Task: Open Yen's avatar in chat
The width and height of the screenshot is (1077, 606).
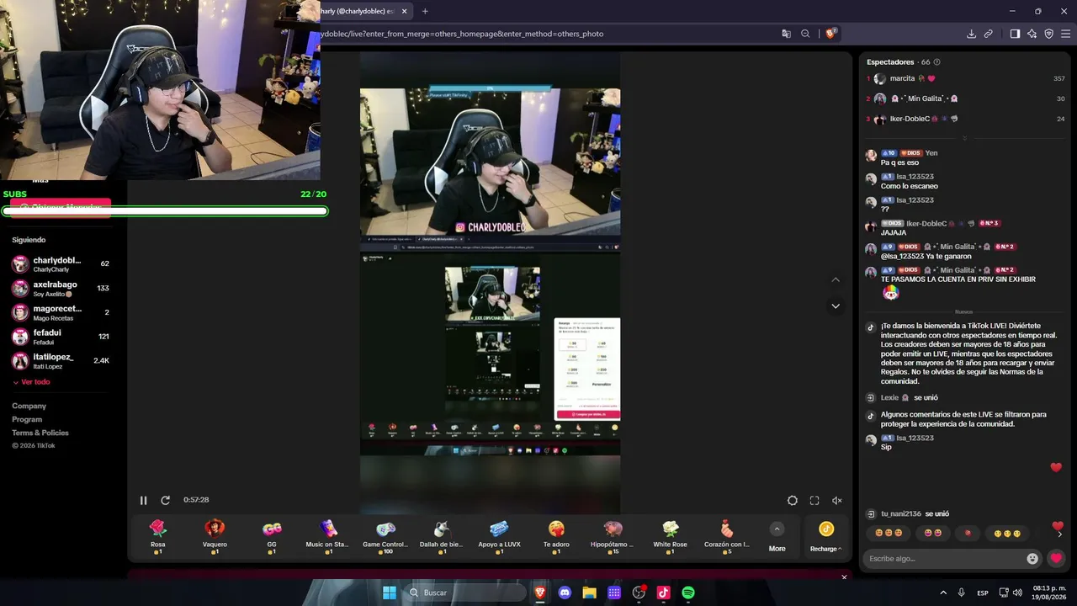Action: tap(871, 156)
